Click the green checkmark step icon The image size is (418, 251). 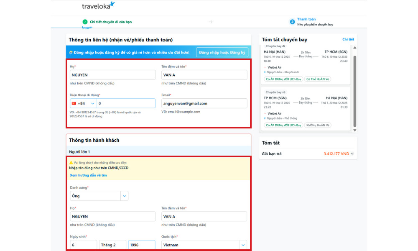pyautogui.click(x=85, y=22)
